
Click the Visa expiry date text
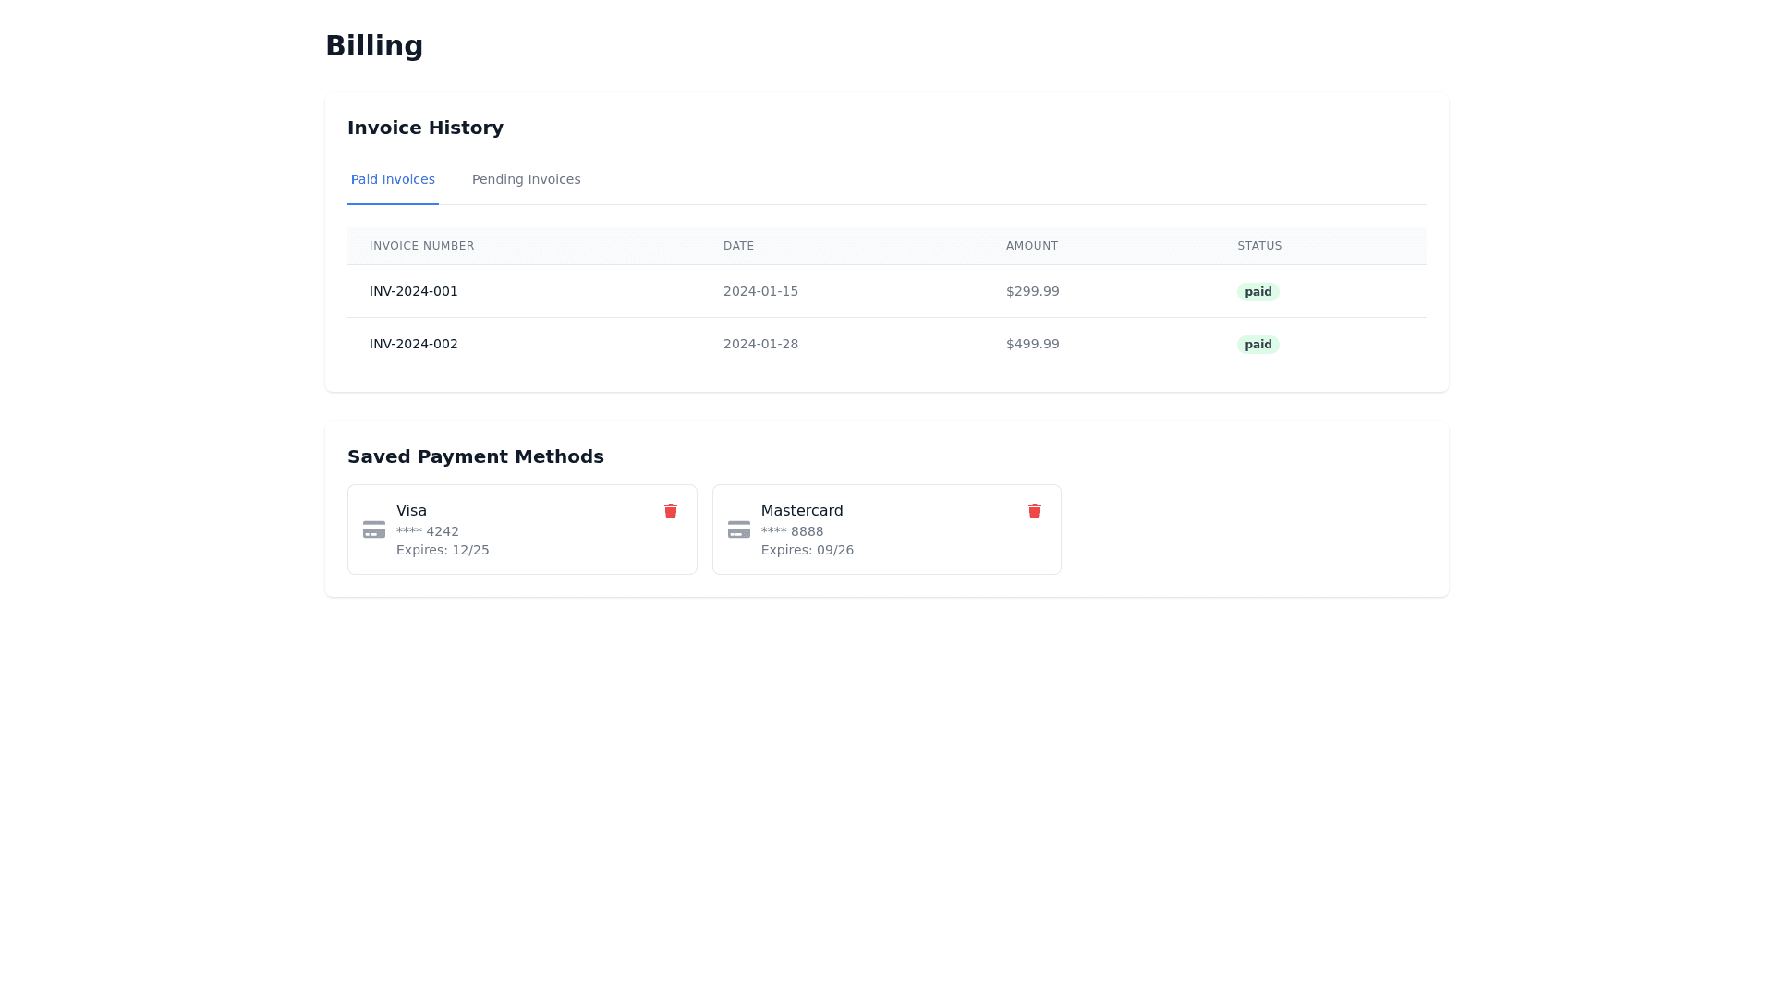click(x=443, y=550)
